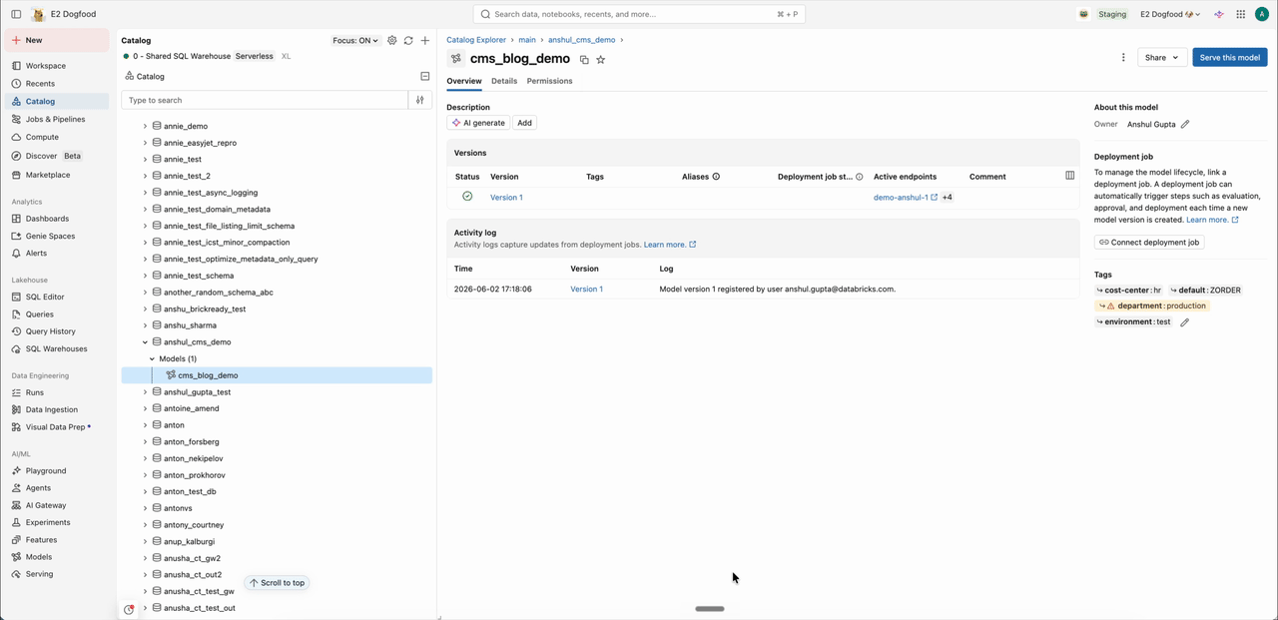Image resolution: width=1278 pixels, height=620 pixels.
Task: Open the kebab menu beside Share
Action: [1123, 58]
